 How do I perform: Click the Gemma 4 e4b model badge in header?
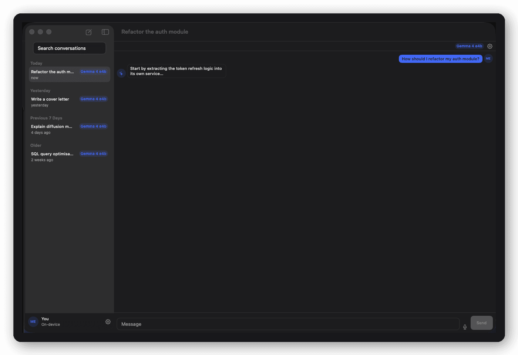click(x=469, y=46)
